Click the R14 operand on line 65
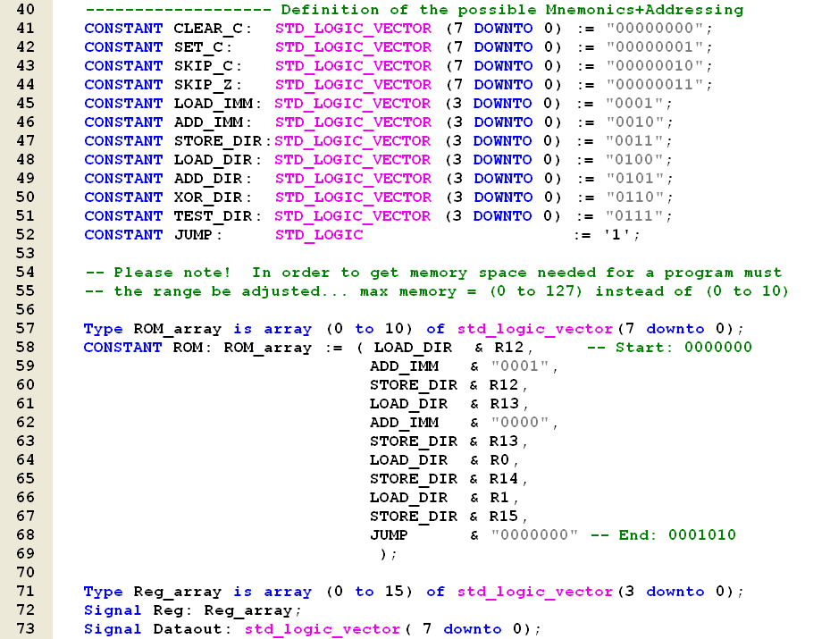830x639 pixels. (x=503, y=479)
